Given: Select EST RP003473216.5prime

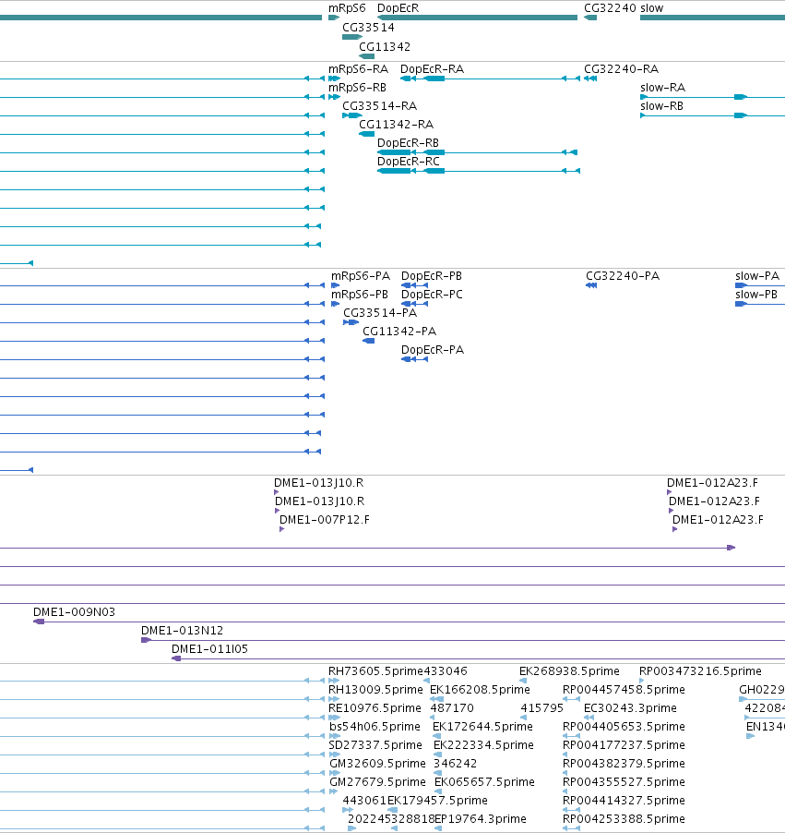Looking at the screenshot, I should point(701,671).
